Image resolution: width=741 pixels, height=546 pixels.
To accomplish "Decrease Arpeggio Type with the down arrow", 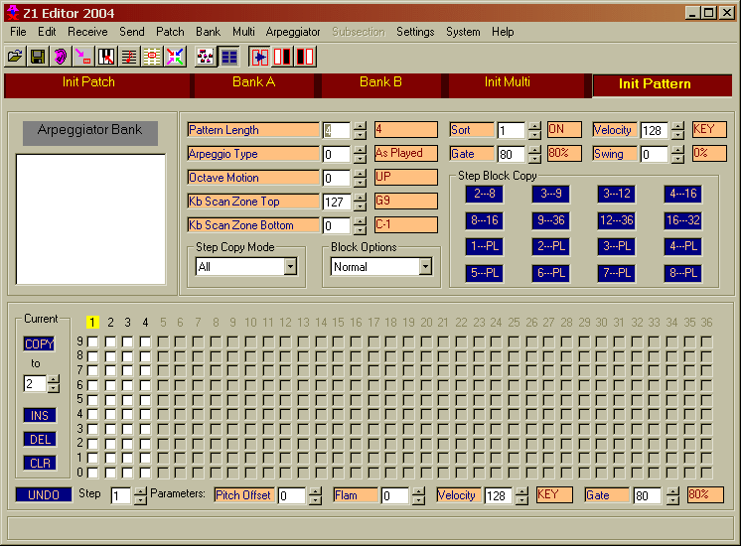I will pos(361,159).
